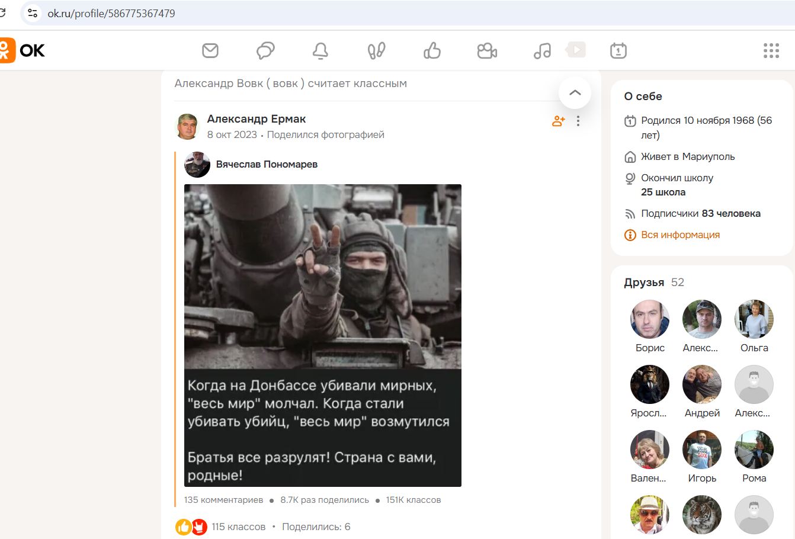Viewport: 795px width, 539px height.
Task: Open the three-dot post options menu
Action: click(578, 121)
